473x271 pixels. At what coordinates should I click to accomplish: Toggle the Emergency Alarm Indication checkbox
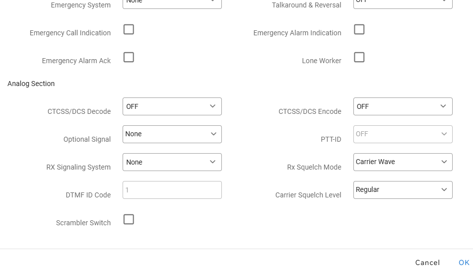[359, 29]
